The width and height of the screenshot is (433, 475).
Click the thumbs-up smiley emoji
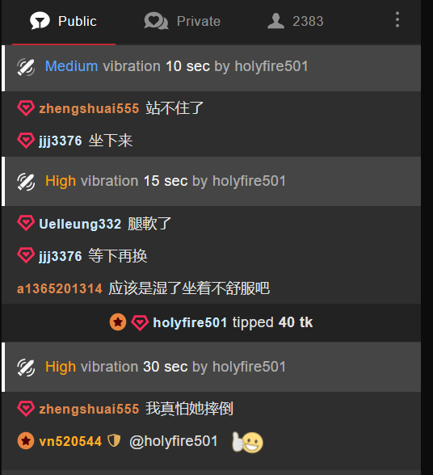(x=247, y=443)
